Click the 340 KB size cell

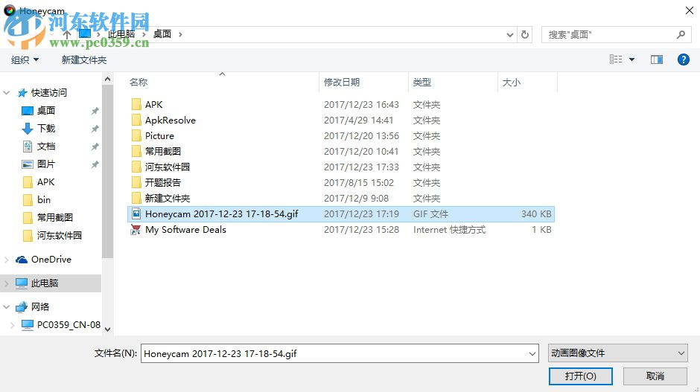point(536,214)
